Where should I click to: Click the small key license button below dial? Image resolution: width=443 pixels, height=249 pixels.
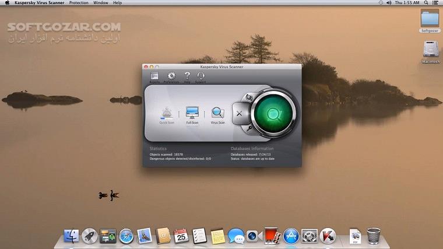(249, 129)
